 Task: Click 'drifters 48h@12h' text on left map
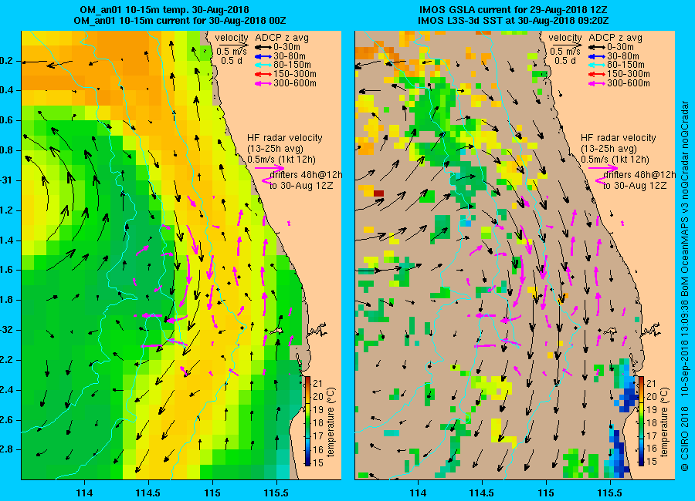(x=306, y=175)
